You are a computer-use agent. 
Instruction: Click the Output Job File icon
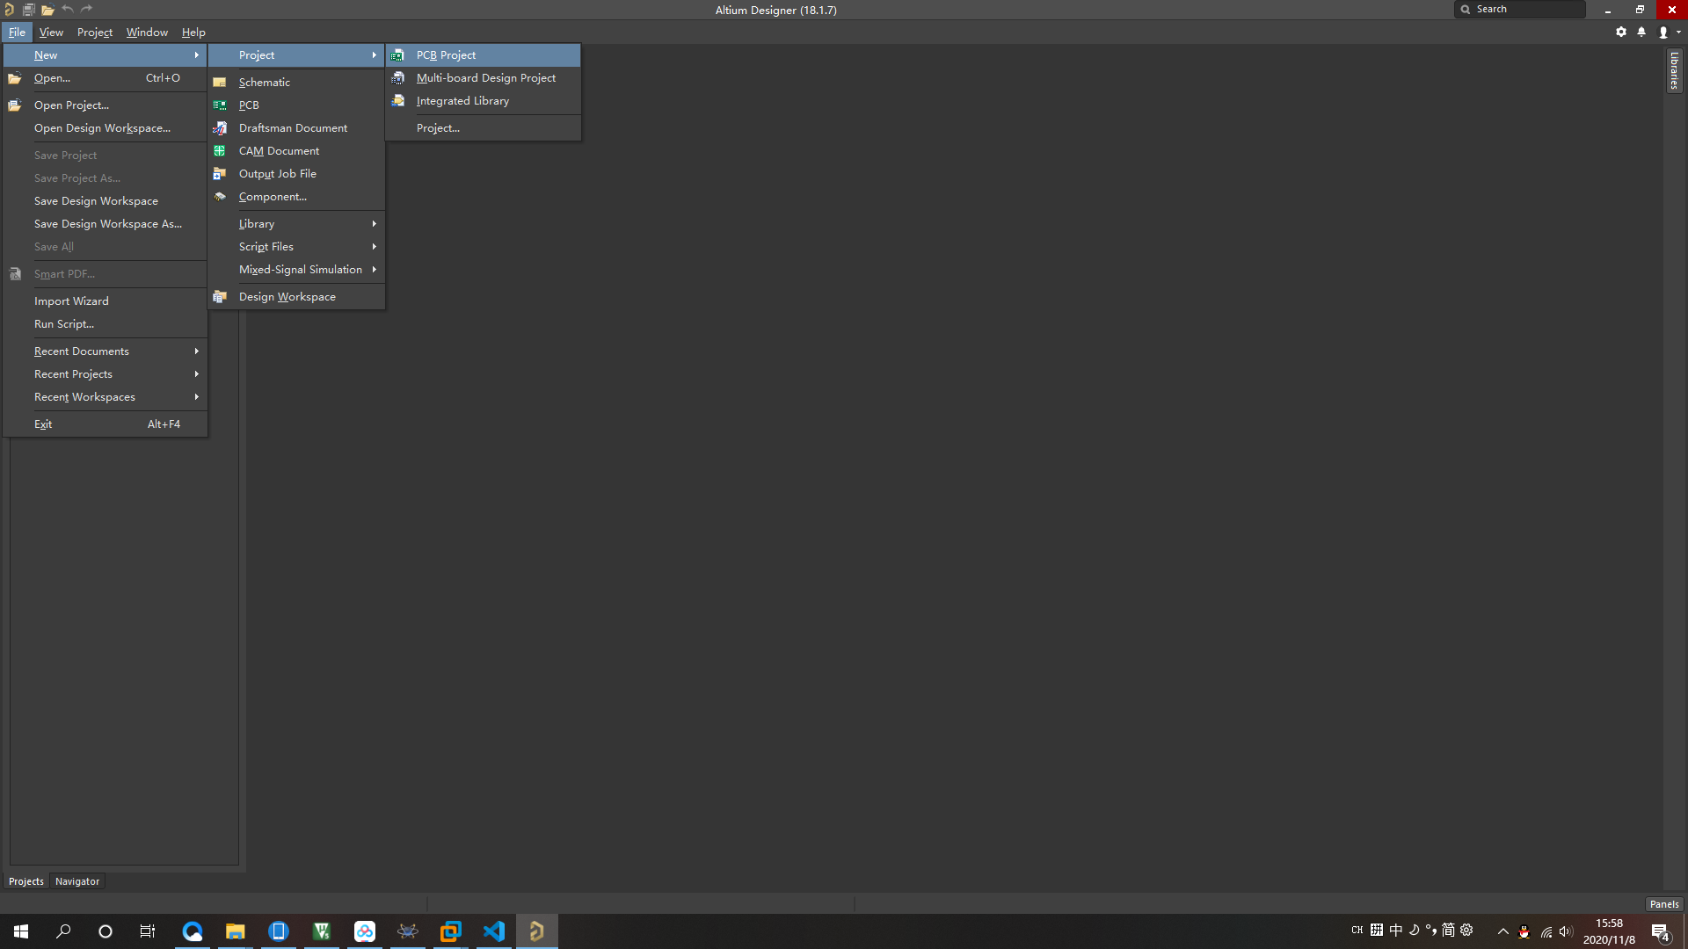(220, 174)
